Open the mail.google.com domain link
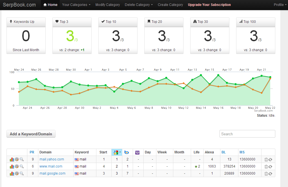Screen dimensions: 288x187 click(52, 173)
